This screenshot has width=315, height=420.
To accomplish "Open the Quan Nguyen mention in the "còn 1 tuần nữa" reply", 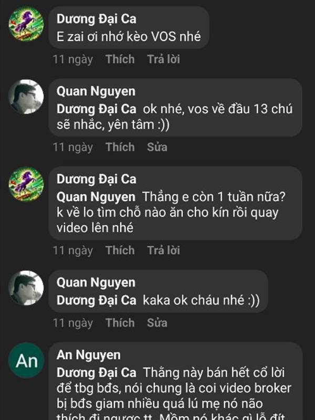I will [x=96, y=197].
